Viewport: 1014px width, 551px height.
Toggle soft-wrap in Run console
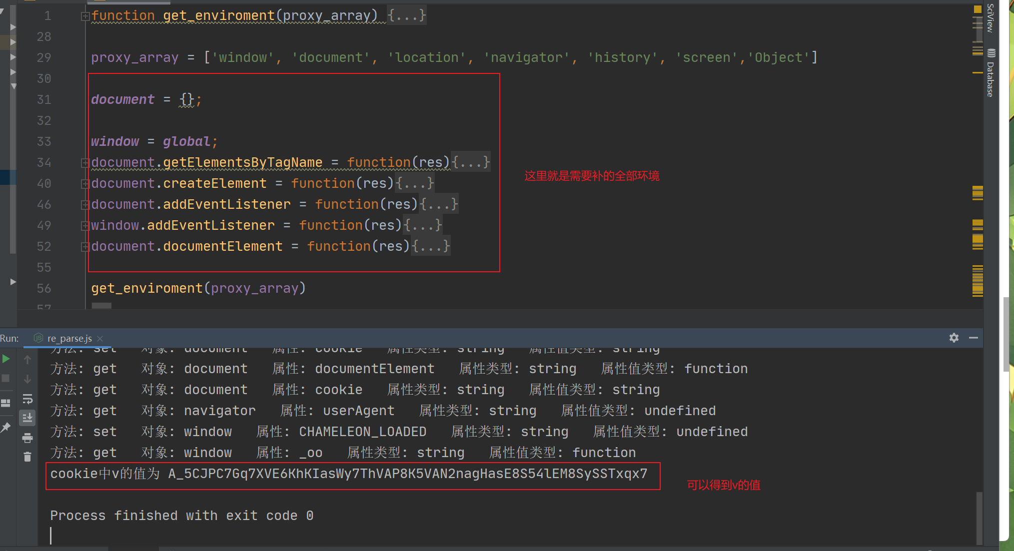tap(27, 399)
